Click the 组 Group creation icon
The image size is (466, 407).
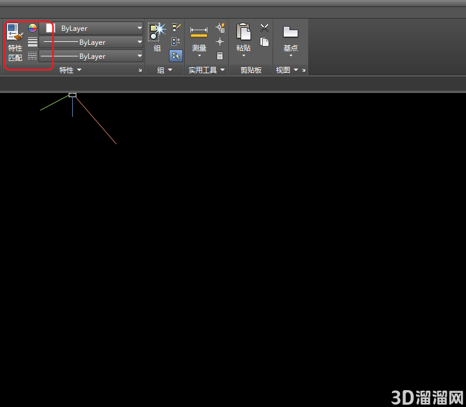click(x=157, y=31)
